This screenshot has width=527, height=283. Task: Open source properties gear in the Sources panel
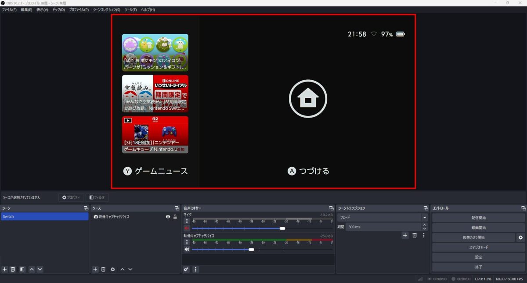(x=113, y=269)
